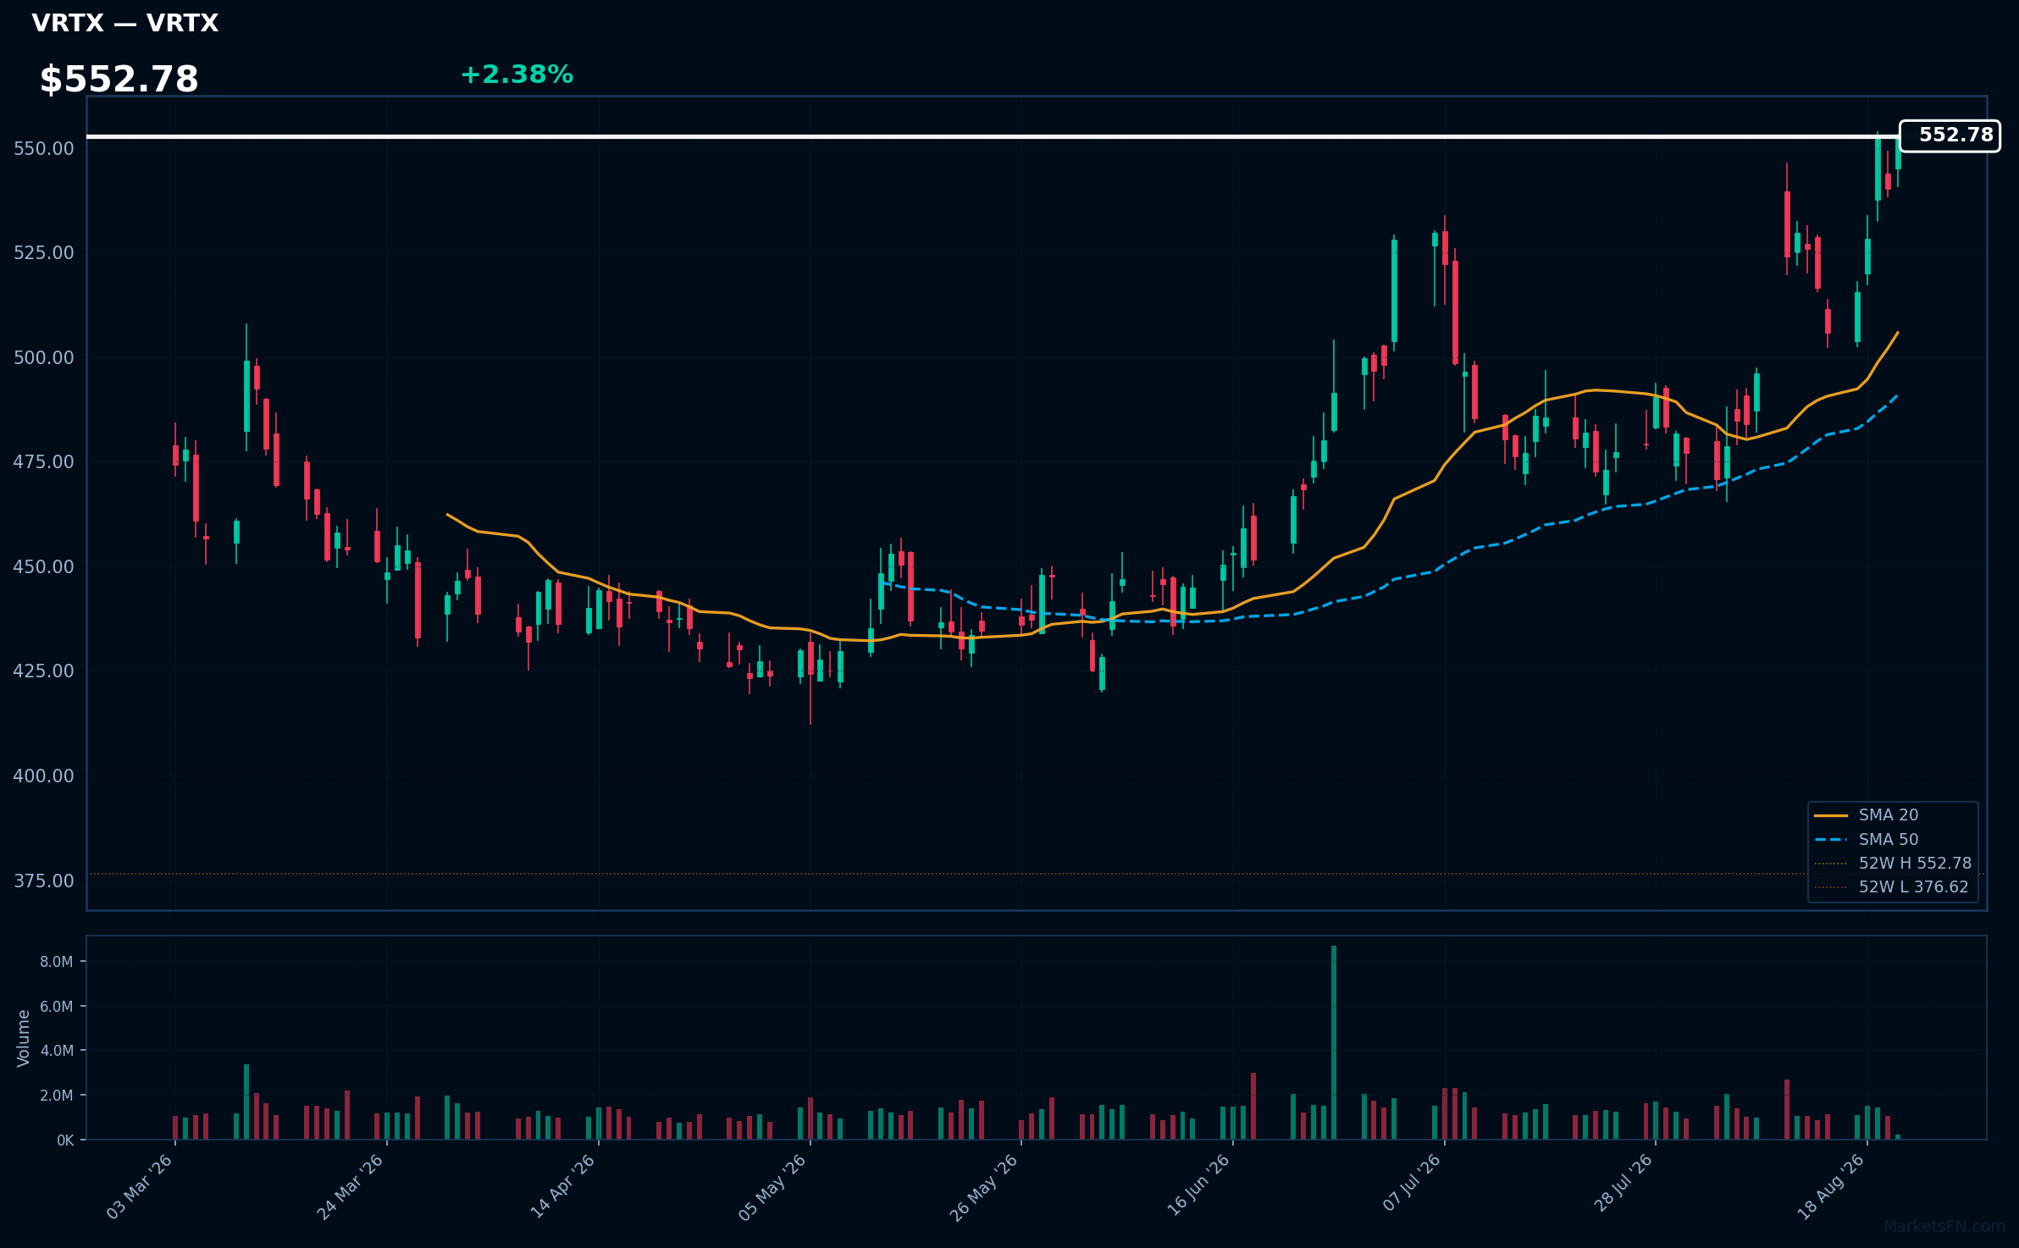Click the 0K volume axis label

point(65,1140)
